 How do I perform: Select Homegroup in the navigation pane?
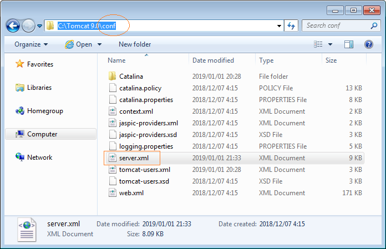[x=45, y=111]
